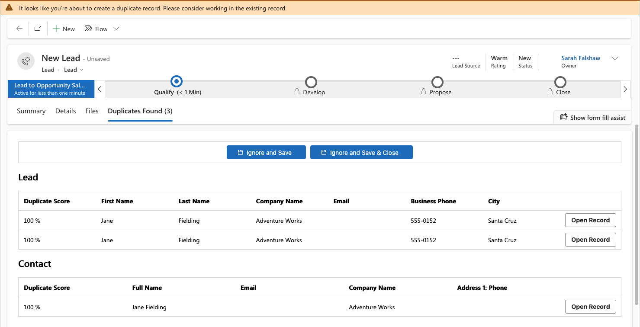Click the vertical page scrollbar

click(637, 214)
